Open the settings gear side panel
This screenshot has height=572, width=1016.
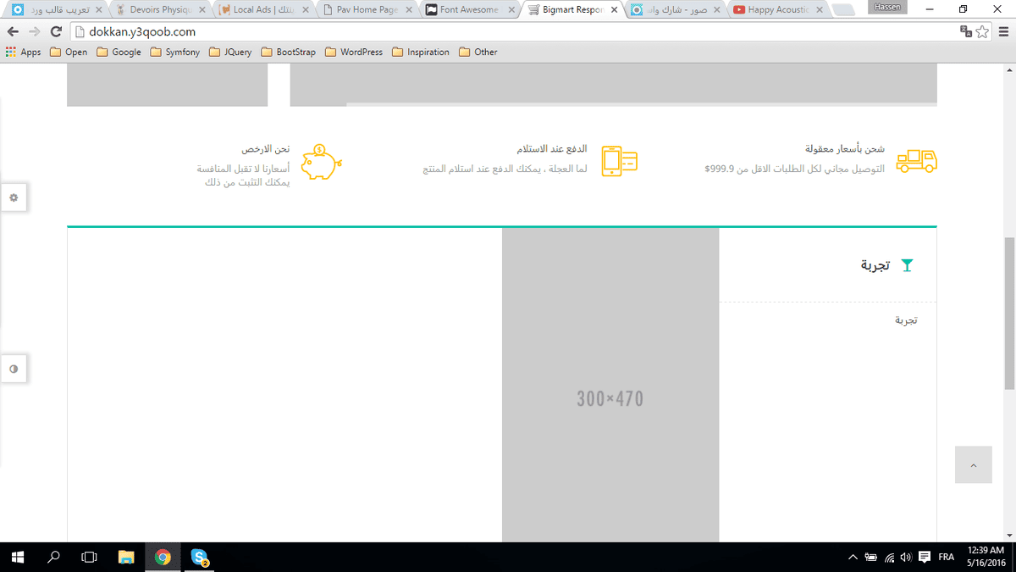(x=14, y=197)
